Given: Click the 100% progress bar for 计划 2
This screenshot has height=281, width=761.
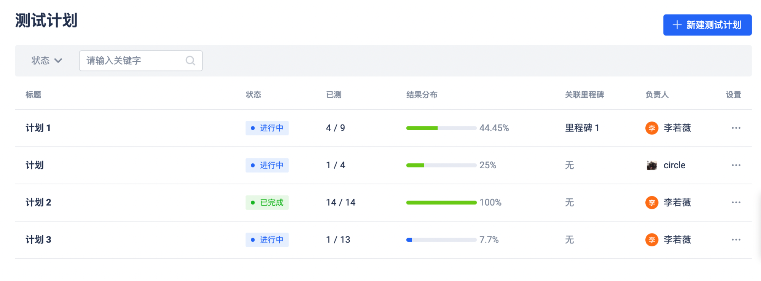Looking at the screenshot, I should tap(441, 203).
